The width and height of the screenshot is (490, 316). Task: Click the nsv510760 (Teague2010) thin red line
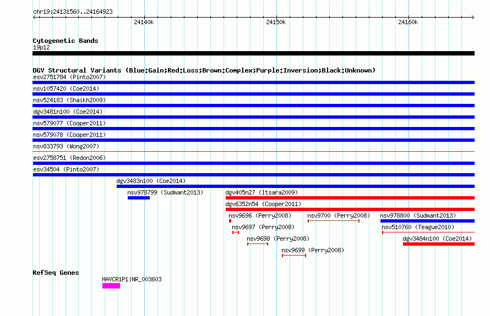[x=428, y=232]
